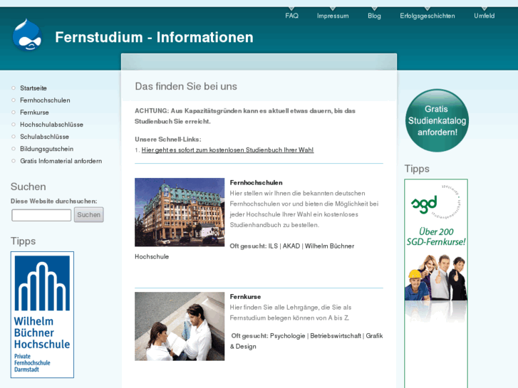Open the Bildungsgutschein sidebar link
The image size is (518, 388).
46,149
